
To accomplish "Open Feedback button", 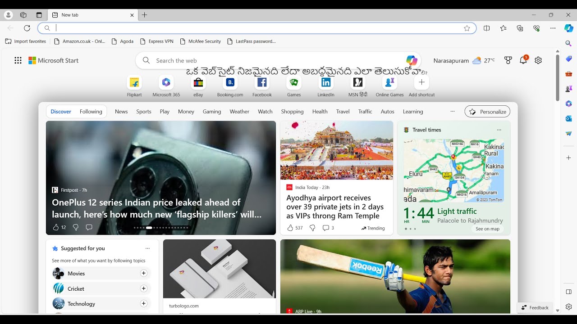I will point(535,308).
